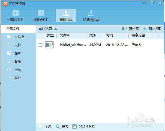Screen dimensions: 165x131
Task: Click the 音乐 music note icon
Action: (x=9, y=61)
